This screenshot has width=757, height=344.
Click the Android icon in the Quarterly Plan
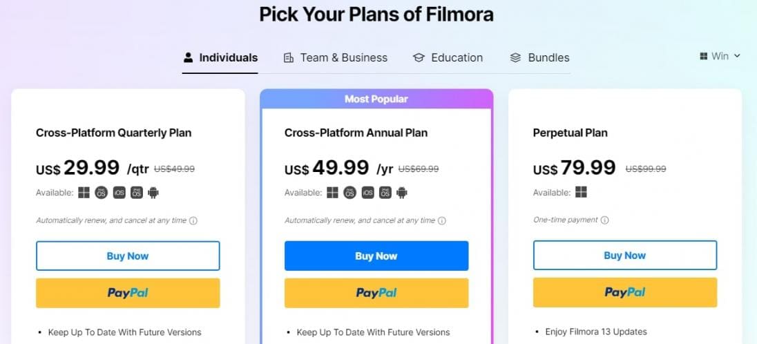(x=153, y=193)
